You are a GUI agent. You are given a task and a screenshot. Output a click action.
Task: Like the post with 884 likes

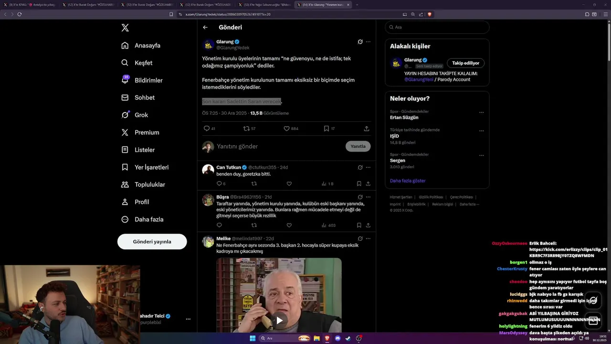point(286,129)
